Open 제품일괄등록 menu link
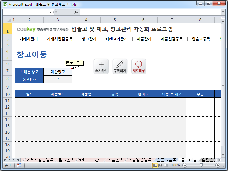Screen dimensions: 228x171 pyautogui.click(x=172, y=39)
